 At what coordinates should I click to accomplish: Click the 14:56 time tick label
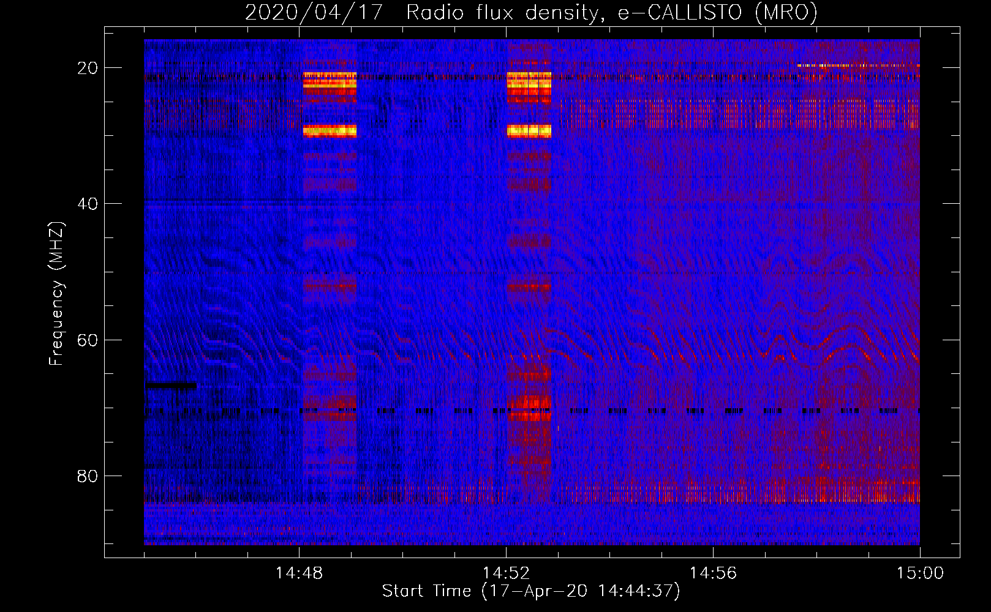(713, 573)
